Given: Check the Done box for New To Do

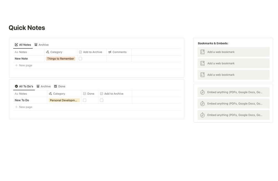Looking at the screenshot, I should coord(85,100).
